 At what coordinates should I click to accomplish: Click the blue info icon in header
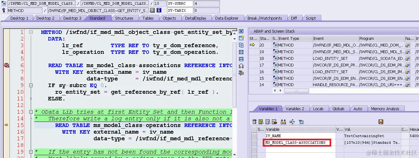[x=159, y=10]
